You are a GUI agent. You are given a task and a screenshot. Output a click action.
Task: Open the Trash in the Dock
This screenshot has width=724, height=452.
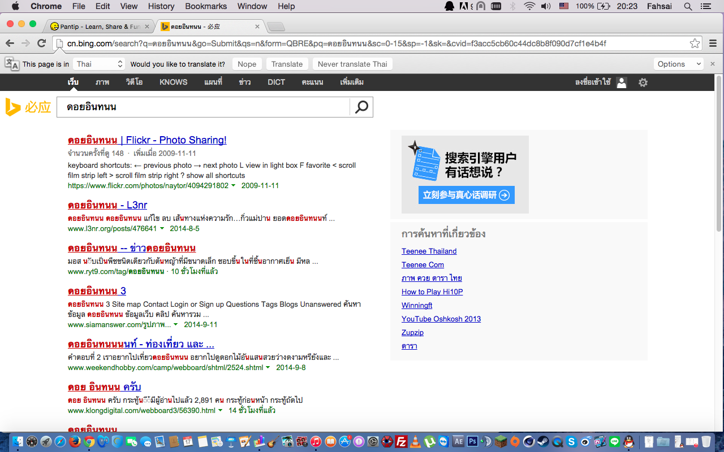(706, 441)
